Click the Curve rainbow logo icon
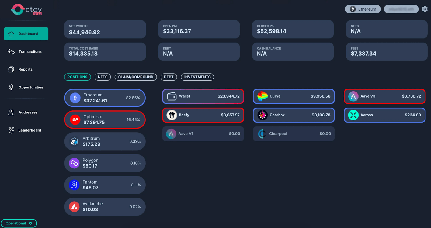 coord(262,96)
